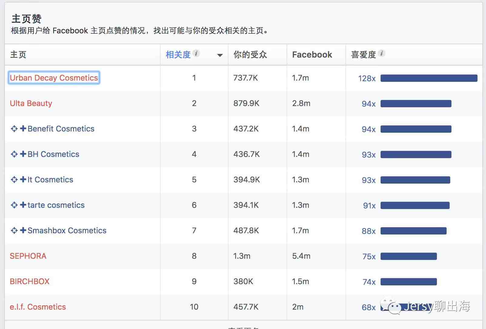Sort by the 相关度 column header

178,55
